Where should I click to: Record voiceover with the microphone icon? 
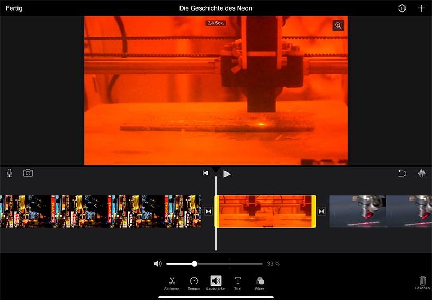coord(10,173)
